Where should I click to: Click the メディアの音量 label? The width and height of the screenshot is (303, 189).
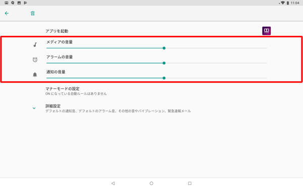(x=60, y=42)
